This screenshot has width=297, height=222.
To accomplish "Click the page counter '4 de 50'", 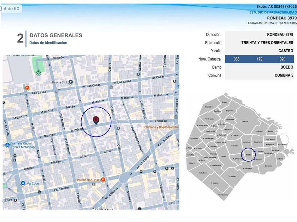I will point(11,8).
